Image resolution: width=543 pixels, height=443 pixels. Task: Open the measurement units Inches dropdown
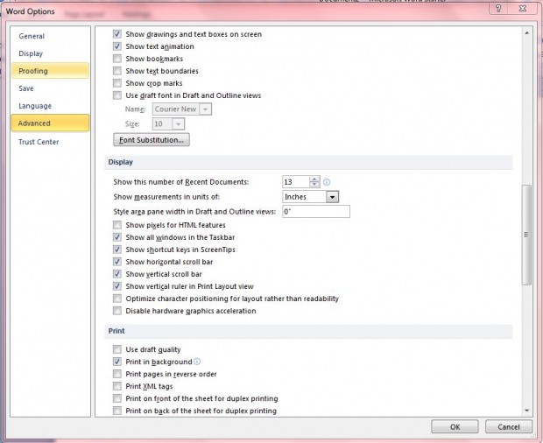pyautogui.click(x=332, y=197)
